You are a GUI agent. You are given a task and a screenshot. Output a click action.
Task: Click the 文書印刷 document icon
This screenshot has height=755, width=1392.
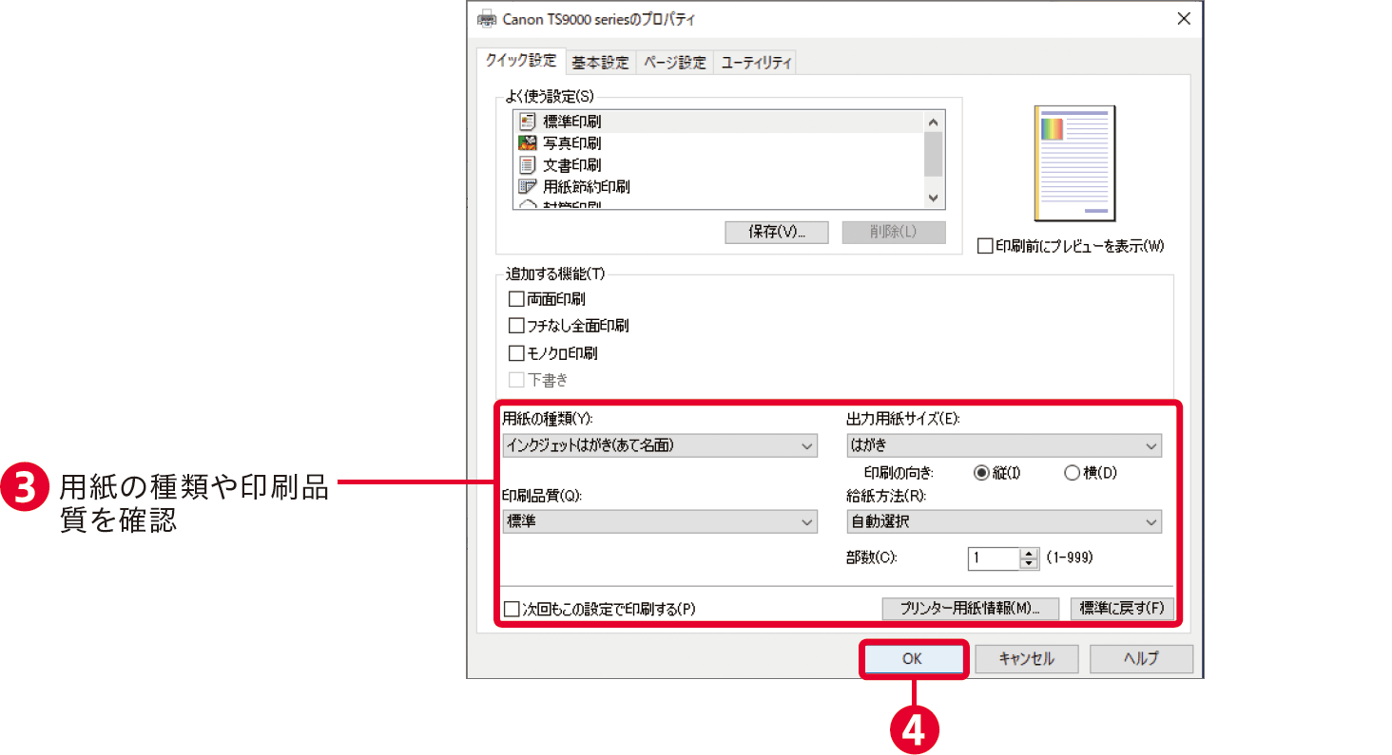(x=528, y=165)
